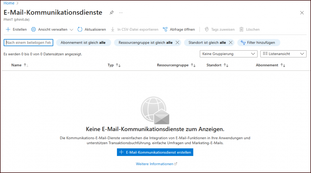Click Filter hinzufügen
This screenshot has width=311, height=173.
[259, 42]
